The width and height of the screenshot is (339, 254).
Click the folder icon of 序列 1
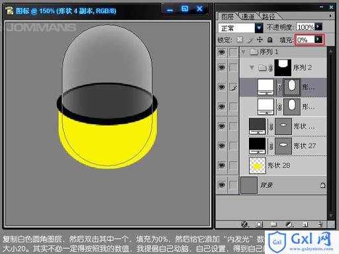tap(254, 52)
